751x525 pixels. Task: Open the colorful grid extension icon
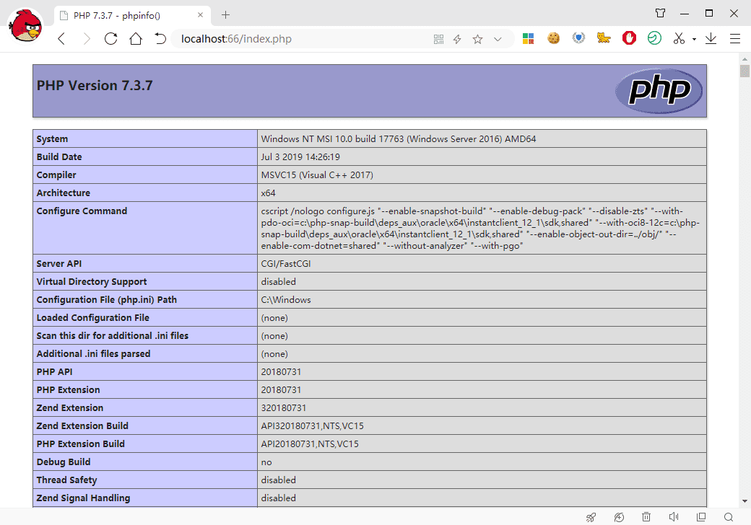click(529, 39)
